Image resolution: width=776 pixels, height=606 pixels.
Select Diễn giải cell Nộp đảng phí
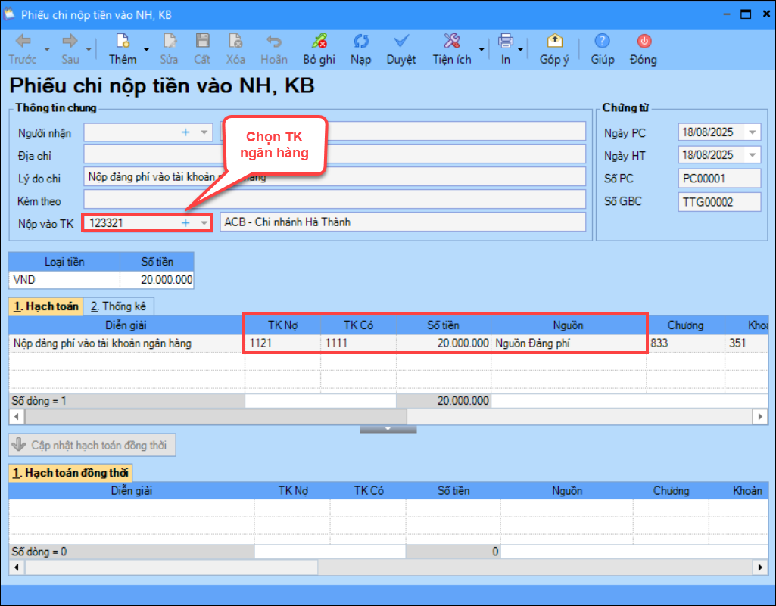point(126,343)
